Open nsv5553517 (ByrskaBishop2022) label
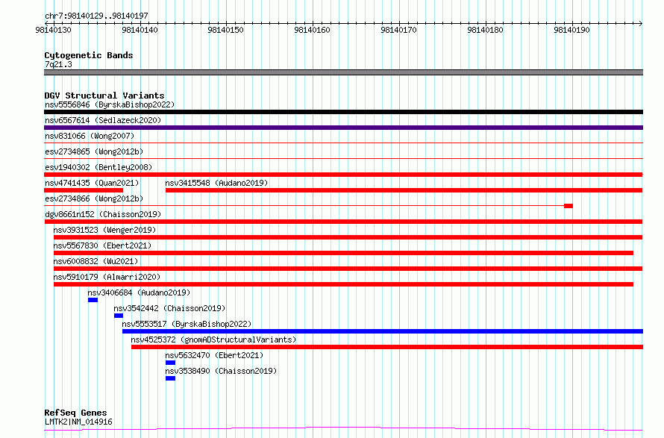This screenshot has height=438, width=664. click(187, 324)
